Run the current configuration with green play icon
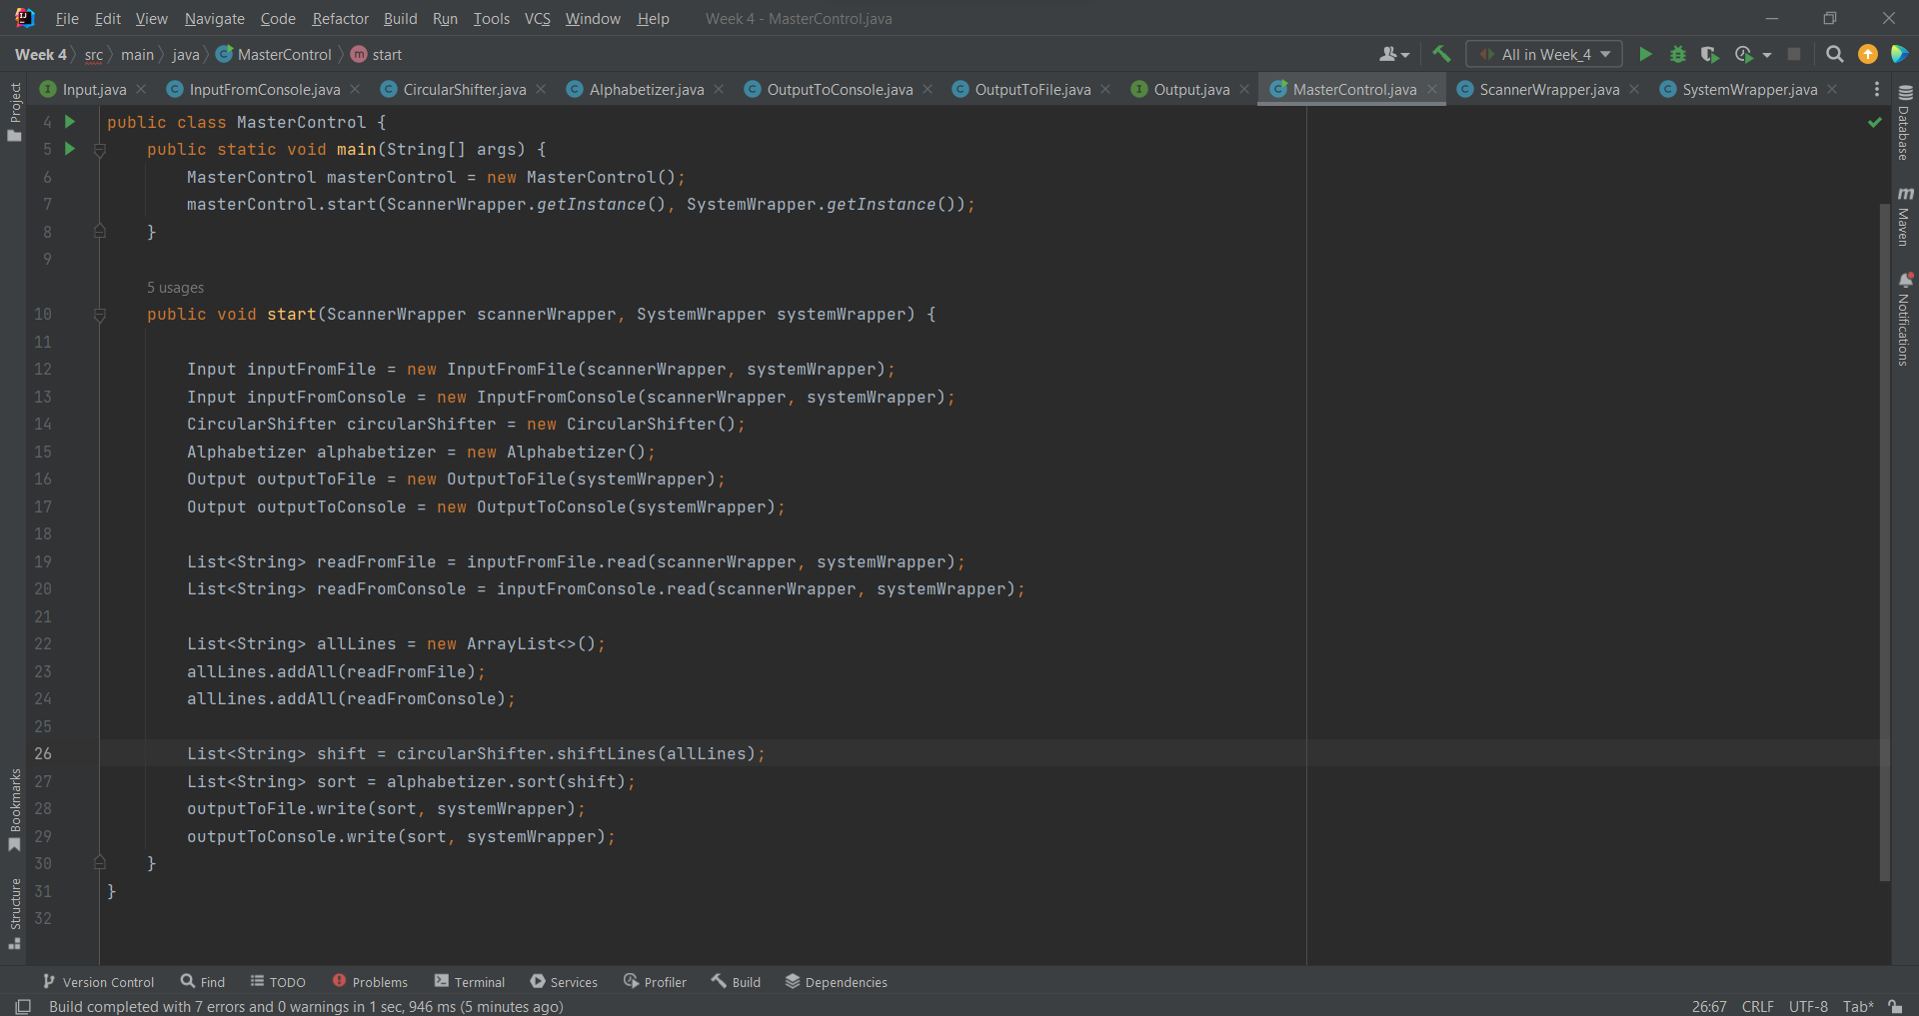Screen dimensions: 1919x1016 [1645, 55]
